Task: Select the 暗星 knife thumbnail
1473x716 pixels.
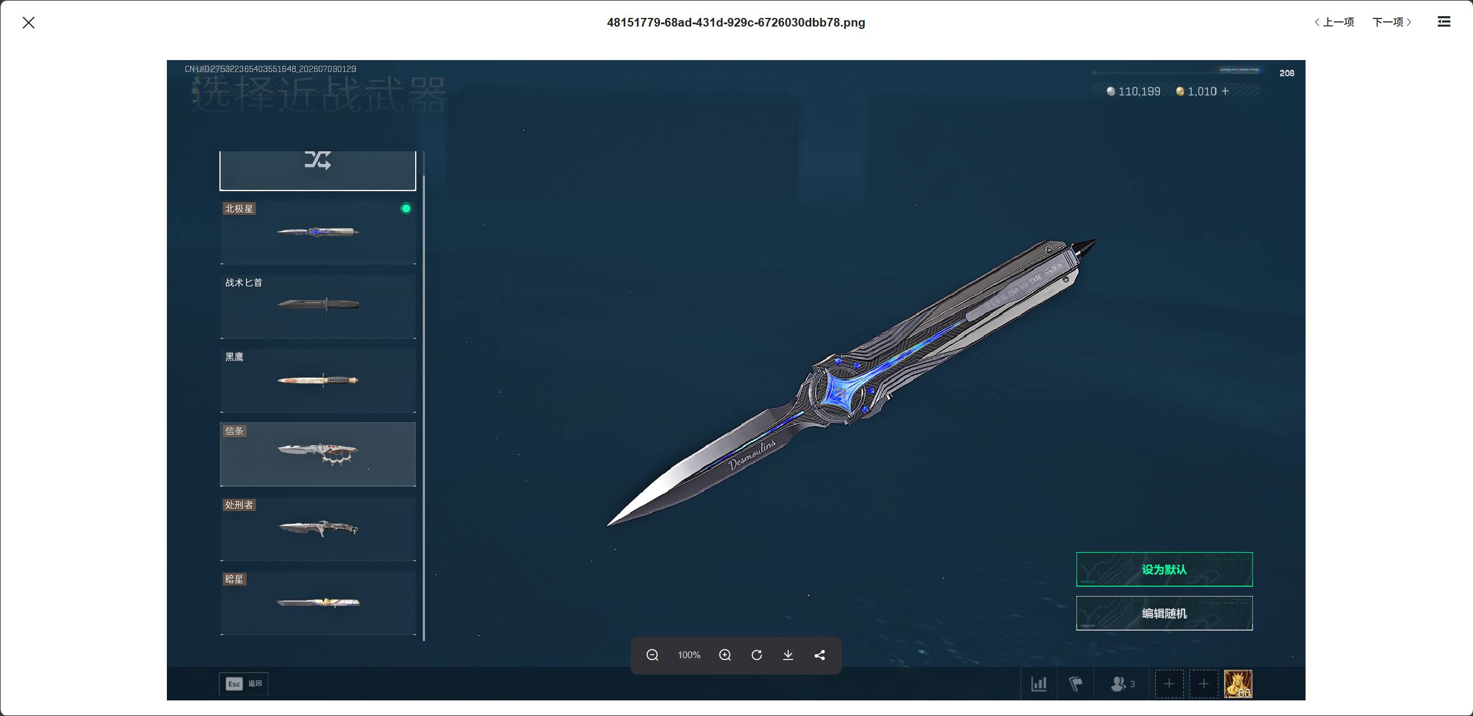Action: (318, 603)
